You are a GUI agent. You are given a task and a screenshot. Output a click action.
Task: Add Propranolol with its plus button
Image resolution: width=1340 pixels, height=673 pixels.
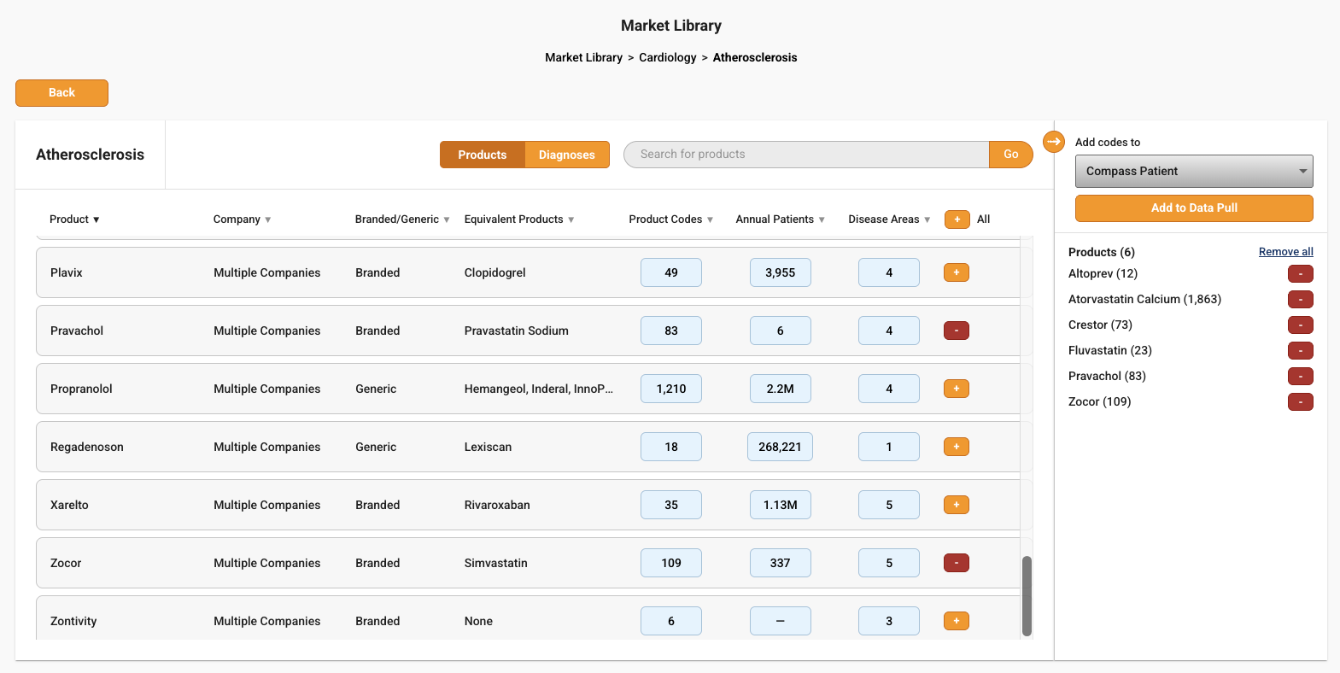click(957, 389)
